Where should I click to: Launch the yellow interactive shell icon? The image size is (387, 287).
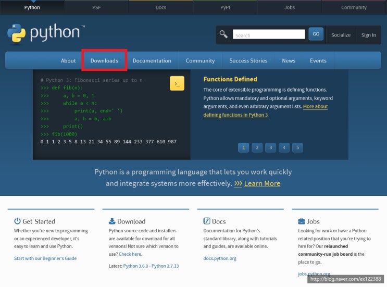point(177,83)
